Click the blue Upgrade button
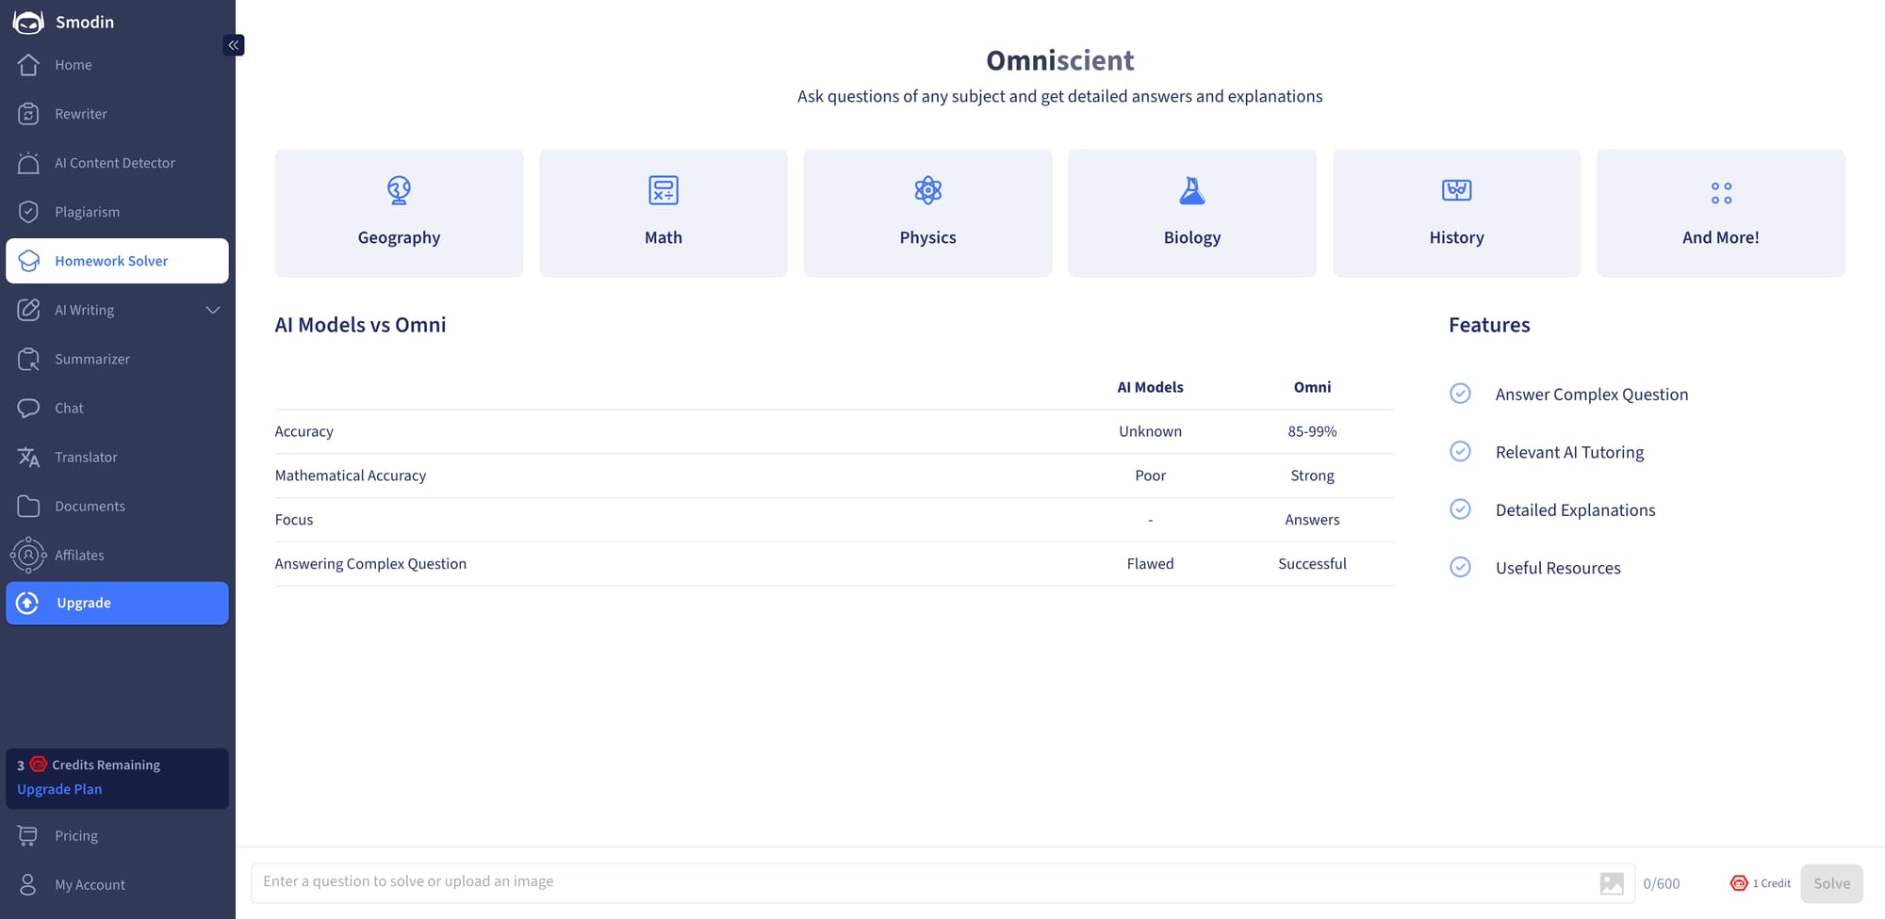This screenshot has height=919, width=1885. click(117, 603)
